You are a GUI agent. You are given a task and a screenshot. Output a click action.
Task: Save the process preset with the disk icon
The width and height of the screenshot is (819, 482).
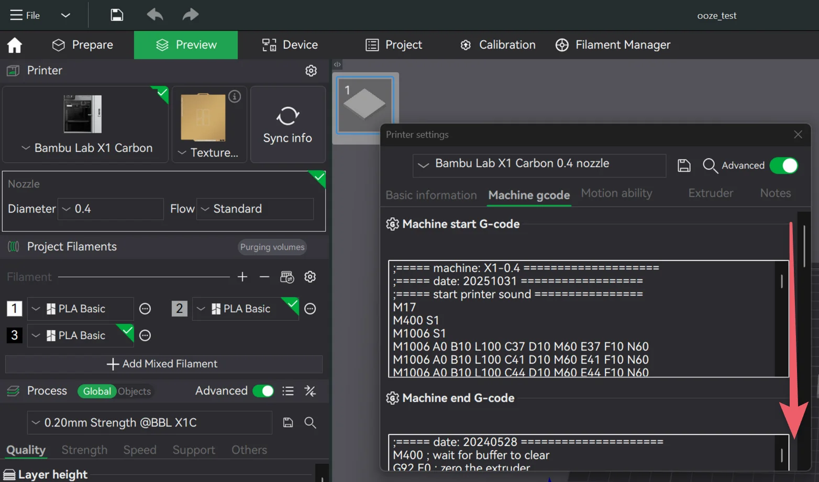point(288,422)
